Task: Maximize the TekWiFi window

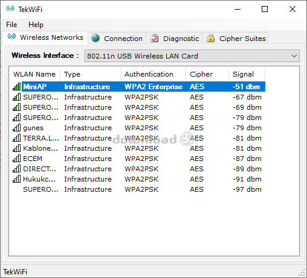Action: click(x=265, y=9)
